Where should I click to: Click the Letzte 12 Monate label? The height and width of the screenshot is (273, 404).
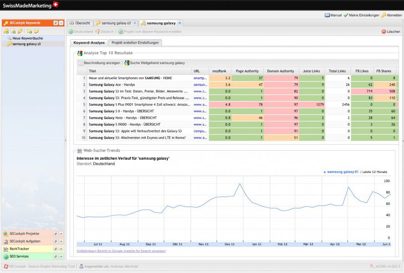[374, 172]
